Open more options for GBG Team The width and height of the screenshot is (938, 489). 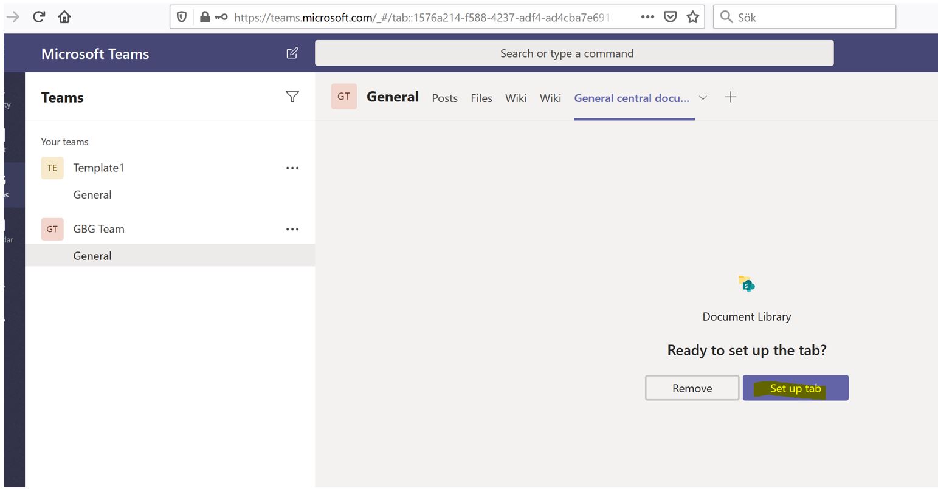point(292,229)
